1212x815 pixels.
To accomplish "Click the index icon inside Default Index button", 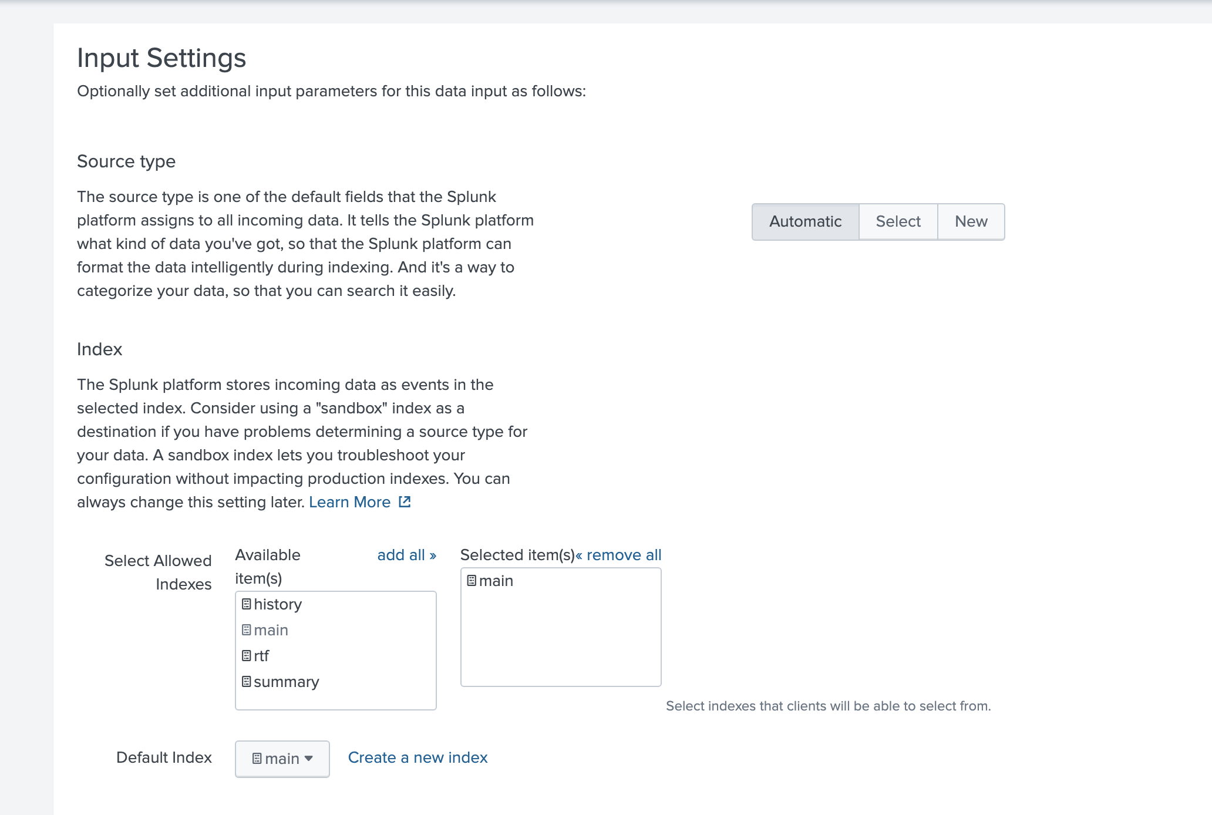I will tap(257, 759).
